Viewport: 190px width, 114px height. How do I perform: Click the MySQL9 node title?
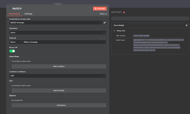pos(17,9)
